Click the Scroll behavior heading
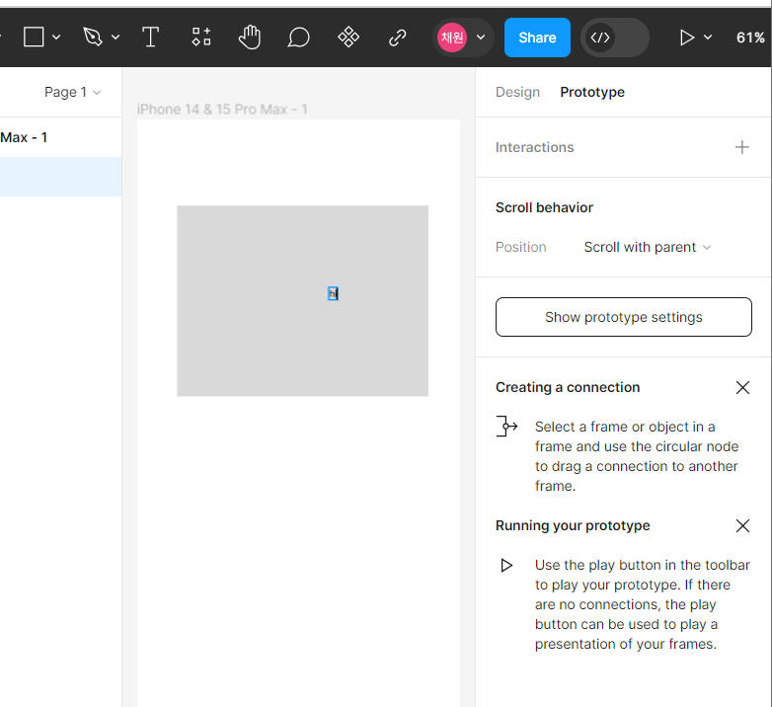Image resolution: width=772 pixels, height=707 pixels. (544, 207)
